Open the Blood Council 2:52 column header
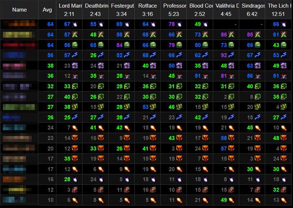 200,10
